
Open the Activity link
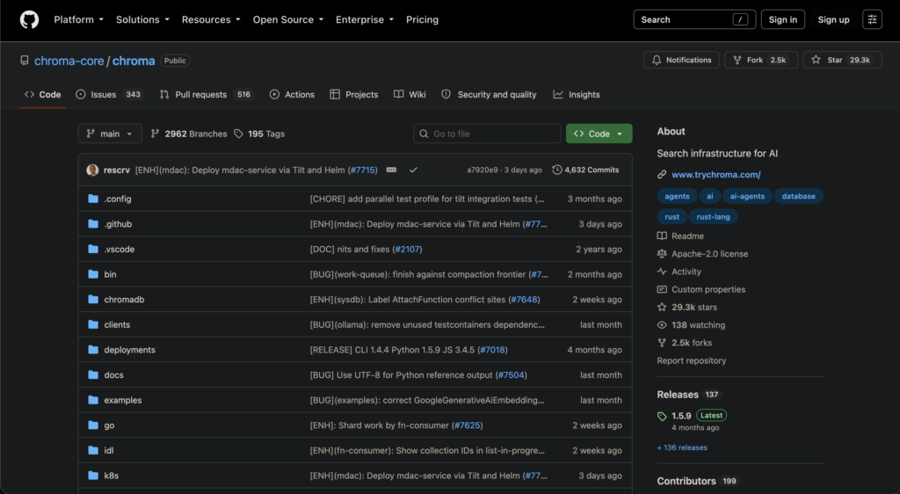tap(679, 272)
